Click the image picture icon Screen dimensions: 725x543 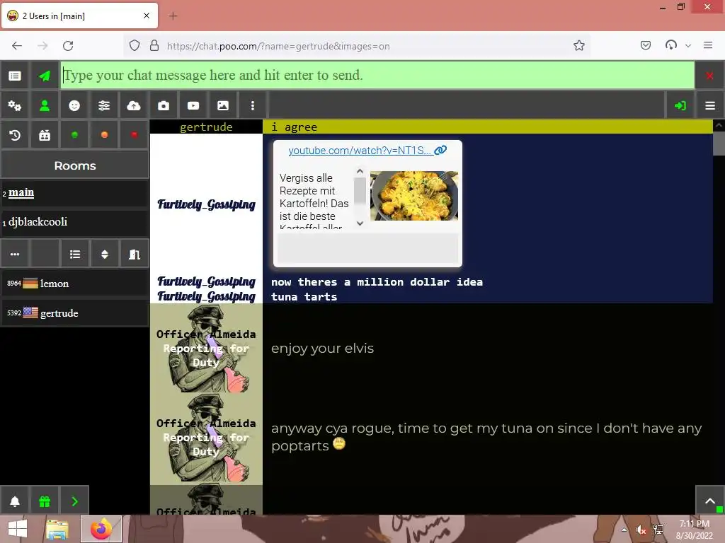pyautogui.click(x=223, y=106)
